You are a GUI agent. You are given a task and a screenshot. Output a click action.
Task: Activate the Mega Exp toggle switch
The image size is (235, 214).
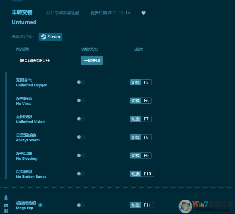[x=81, y=205]
